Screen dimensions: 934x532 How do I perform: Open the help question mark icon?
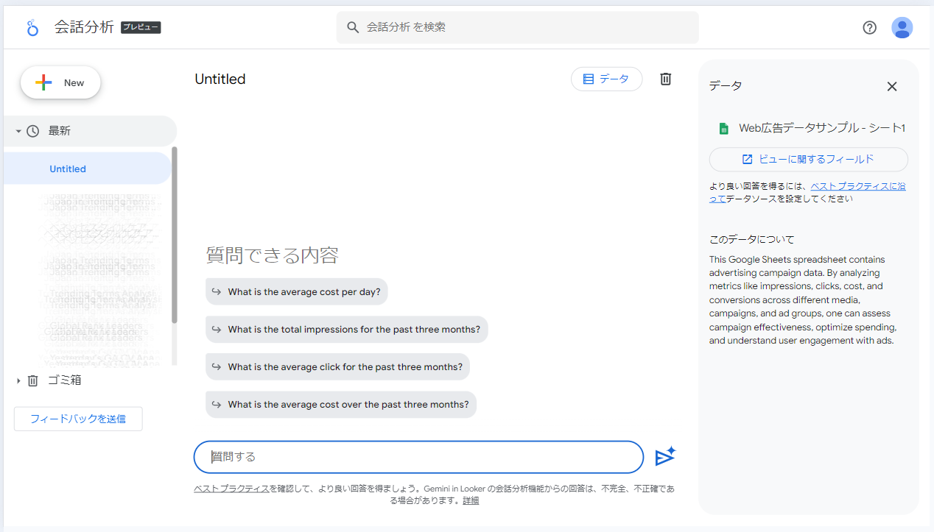(x=869, y=28)
